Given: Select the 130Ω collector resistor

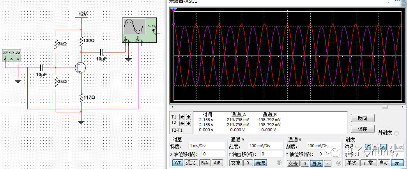Looking at the screenshot, I should [81, 41].
